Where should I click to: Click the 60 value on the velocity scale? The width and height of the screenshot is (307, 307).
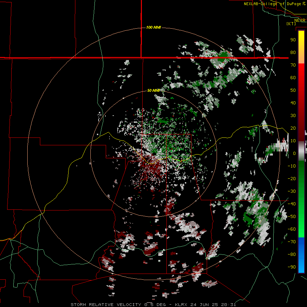point(293,77)
